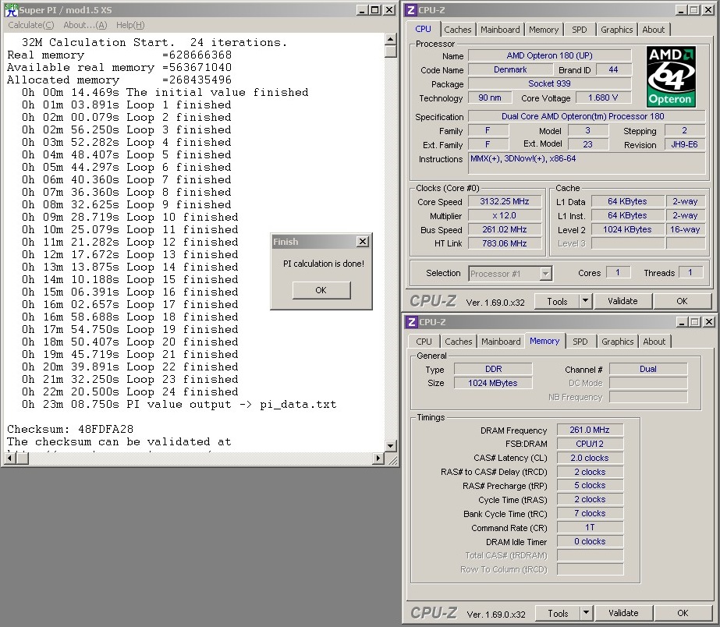Image resolution: width=720 pixels, height=627 pixels.
Task: Switch to Memory tab in upper CPU-Z
Action: point(544,30)
